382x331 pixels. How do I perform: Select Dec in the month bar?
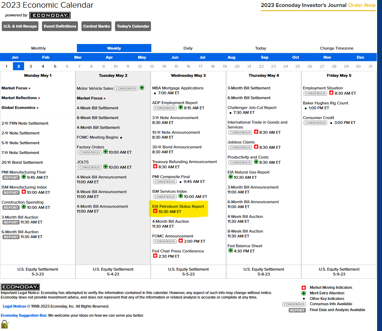click(360, 58)
